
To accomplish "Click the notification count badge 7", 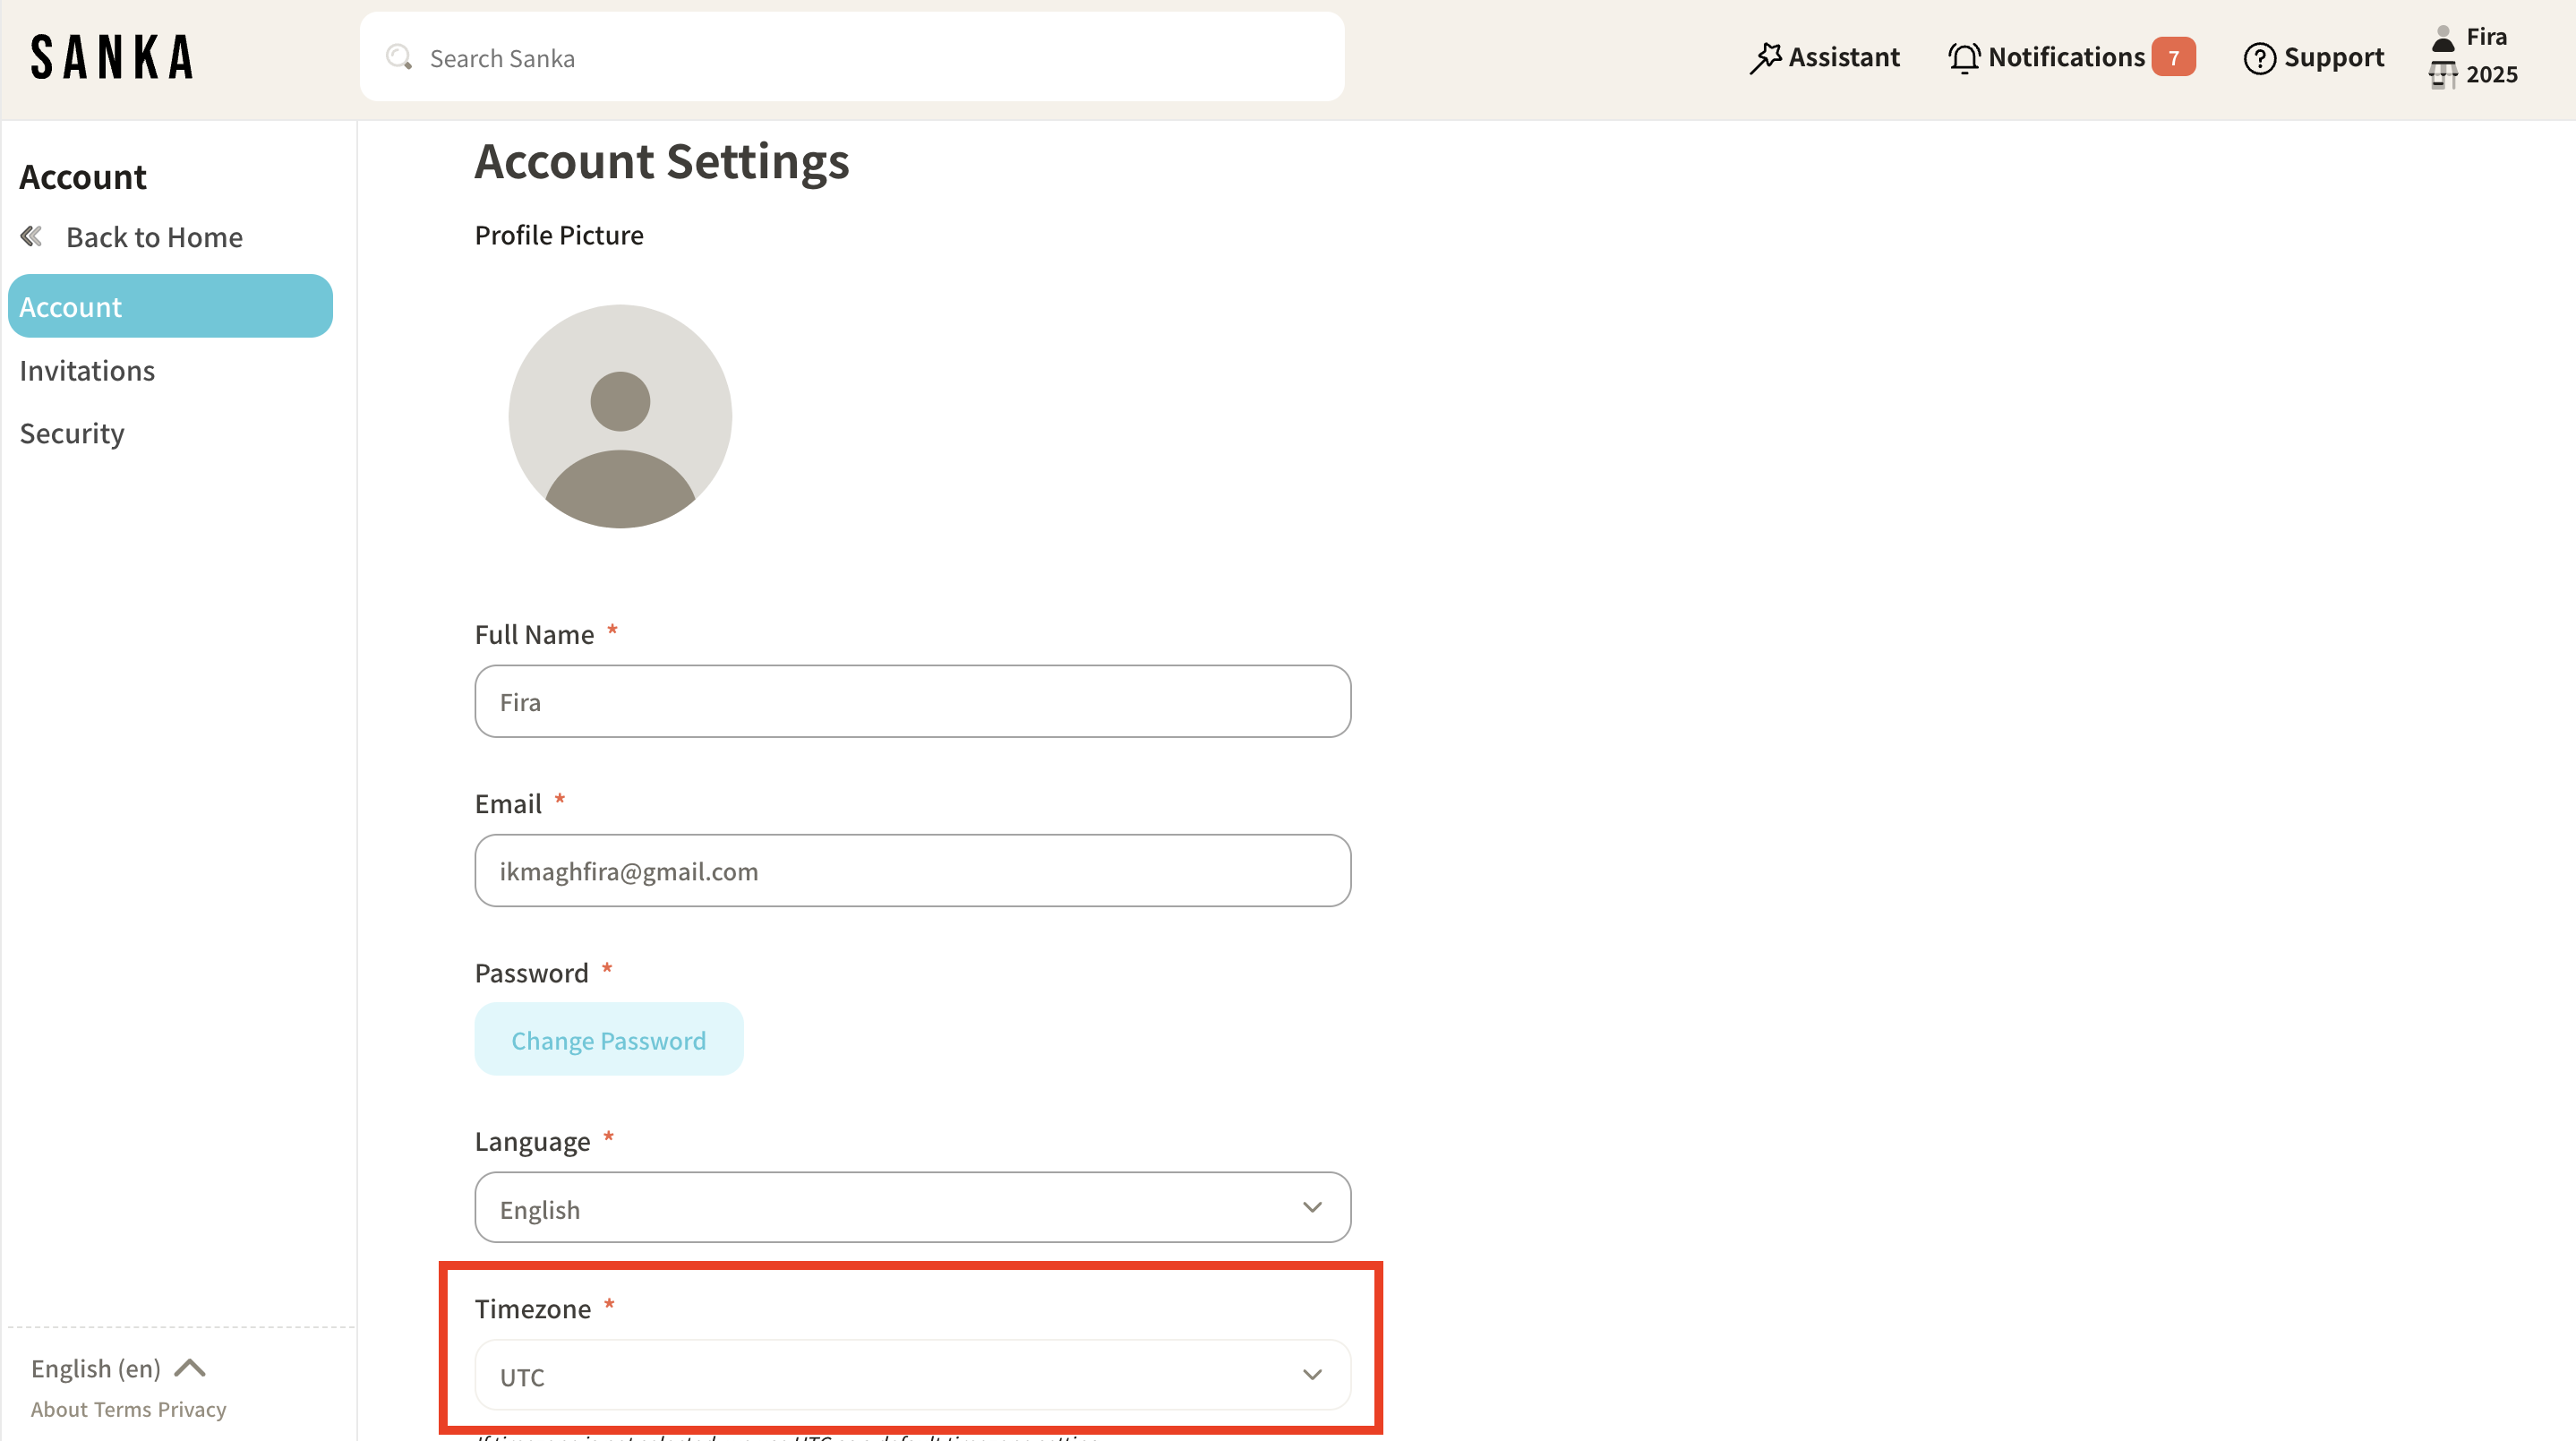I will click(2173, 58).
